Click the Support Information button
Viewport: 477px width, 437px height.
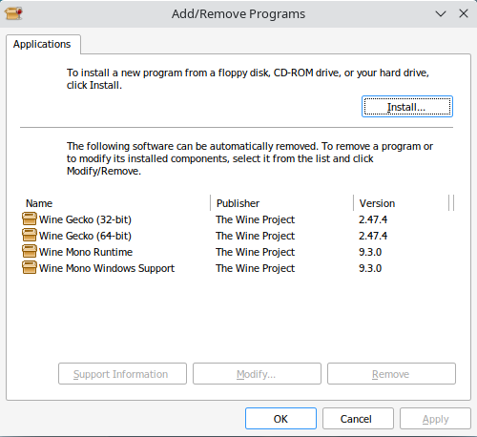click(x=122, y=374)
